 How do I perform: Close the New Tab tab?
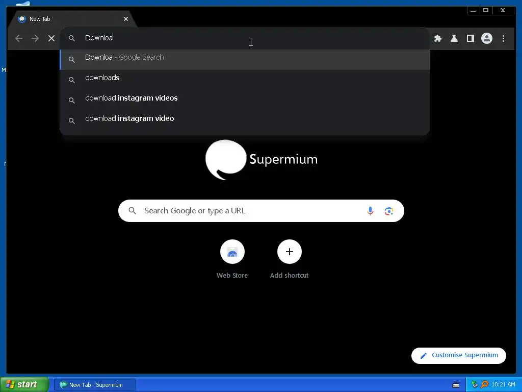point(126,19)
